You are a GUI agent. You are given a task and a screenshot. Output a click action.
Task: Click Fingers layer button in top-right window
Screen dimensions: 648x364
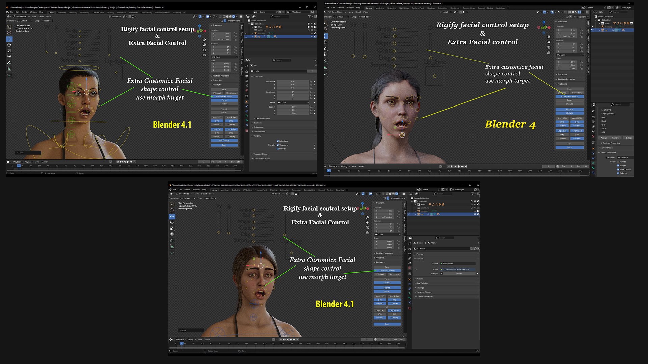[x=569, y=109]
